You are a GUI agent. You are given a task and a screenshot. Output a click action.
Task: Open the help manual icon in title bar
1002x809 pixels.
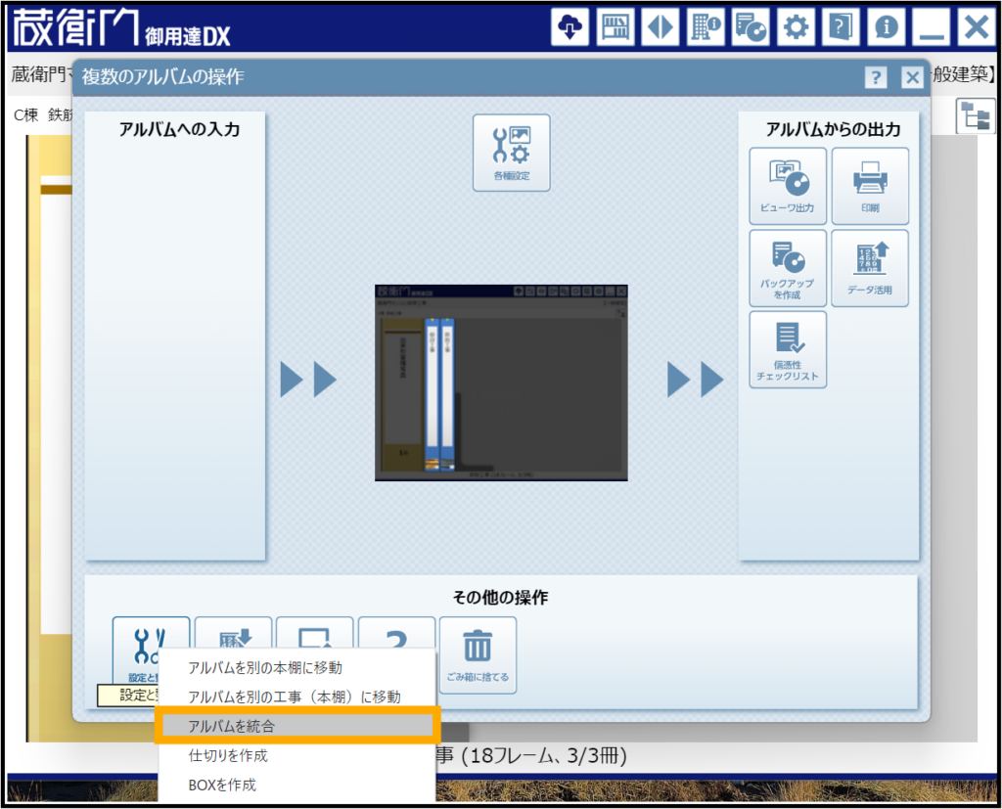[x=841, y=26]
